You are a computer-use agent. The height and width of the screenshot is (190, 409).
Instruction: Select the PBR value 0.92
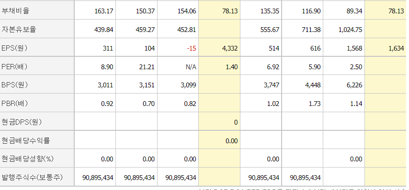coord(107,104)
